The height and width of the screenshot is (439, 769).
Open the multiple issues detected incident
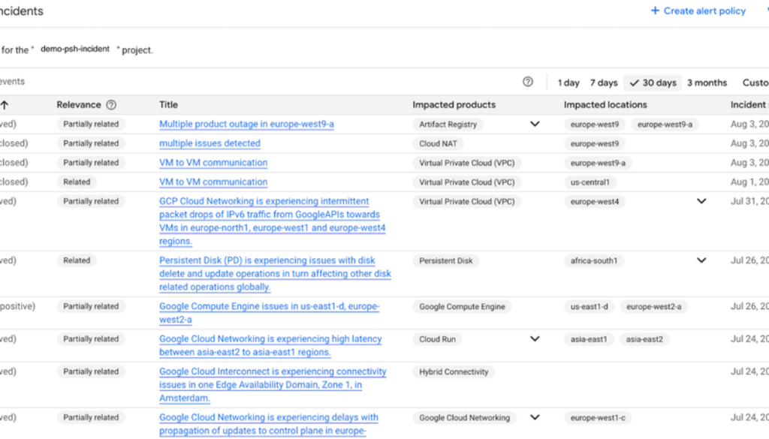coord(210,143)
